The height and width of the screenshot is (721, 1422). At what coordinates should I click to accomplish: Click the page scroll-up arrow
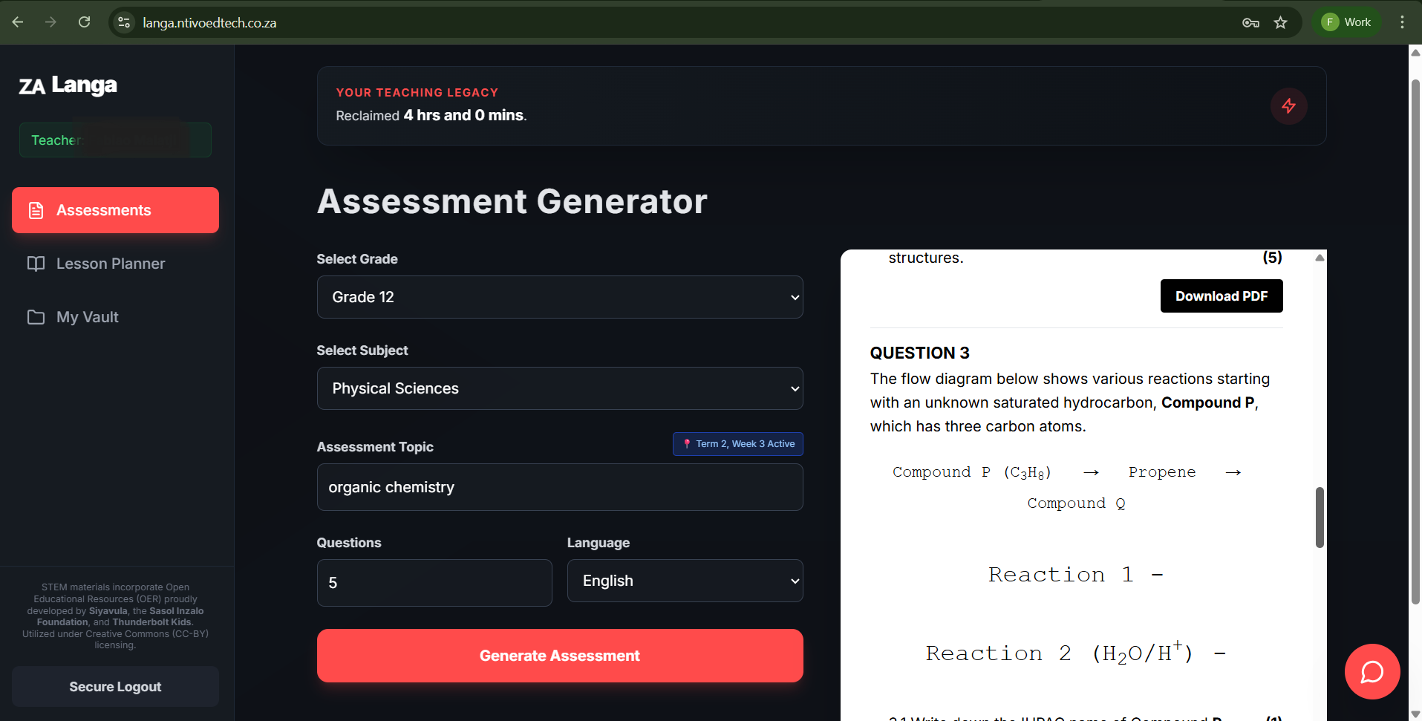click(x=1415, y=53)
